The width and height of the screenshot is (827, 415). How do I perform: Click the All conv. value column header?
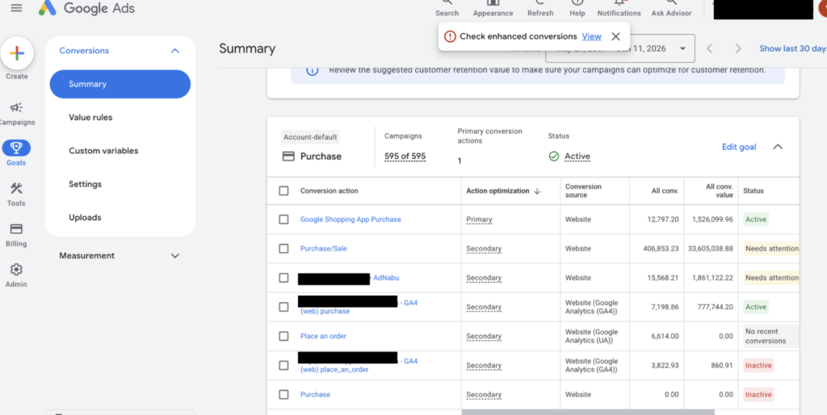tap(720, 191)
